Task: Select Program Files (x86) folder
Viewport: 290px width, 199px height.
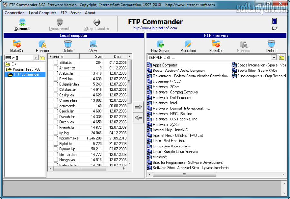Action: (x=24, y=70)
